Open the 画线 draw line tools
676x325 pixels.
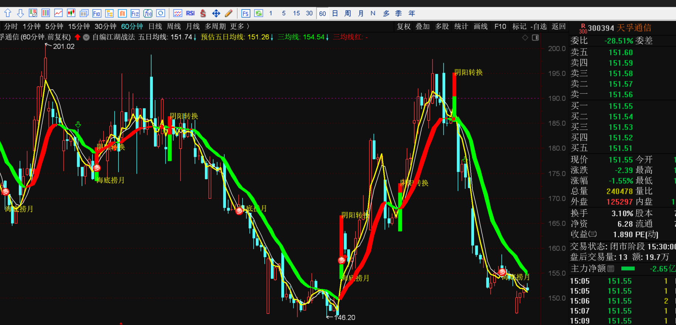tap(481, 27)
